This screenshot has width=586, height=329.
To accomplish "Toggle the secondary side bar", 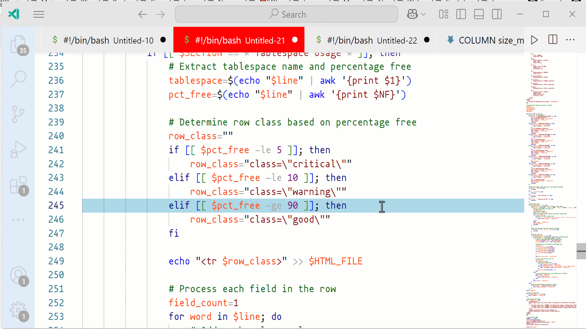I will tap(497, 14).
